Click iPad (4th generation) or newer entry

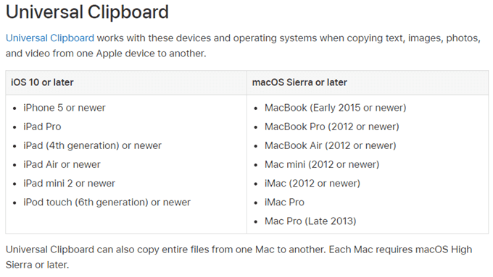pyautogui.click(x=92, y=145)
